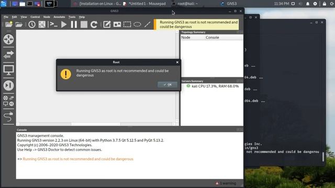Insert a picture icon in toolbar
The image size is (335, 188).
coord(117,25)
